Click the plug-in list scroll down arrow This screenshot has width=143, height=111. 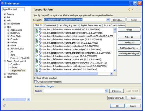(x=115, y=70)
